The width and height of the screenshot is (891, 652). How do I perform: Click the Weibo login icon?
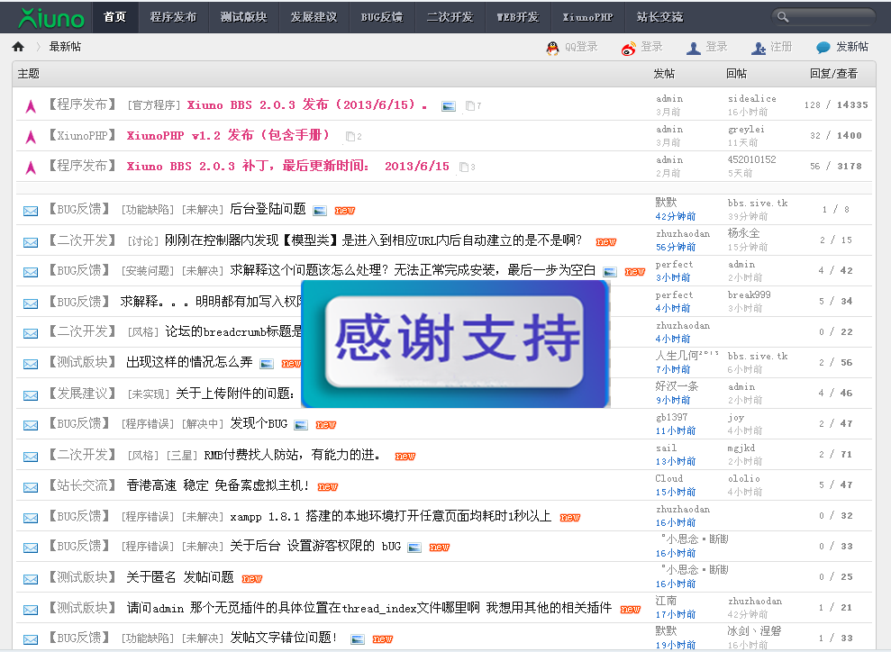[x=629, y=49]
